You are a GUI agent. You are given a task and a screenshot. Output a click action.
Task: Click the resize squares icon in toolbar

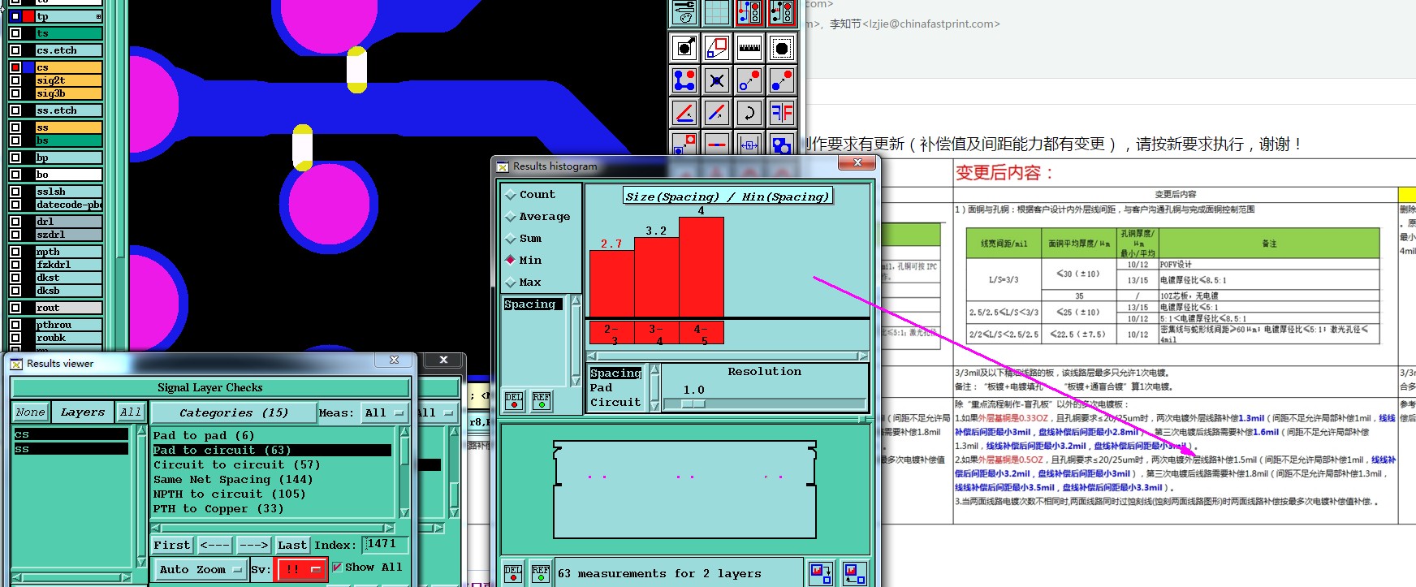point(717,48)
